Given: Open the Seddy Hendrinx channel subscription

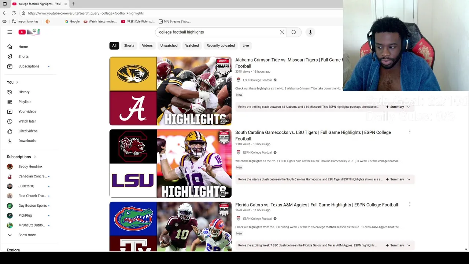Looking at the screenshot, I should point(29,166).
